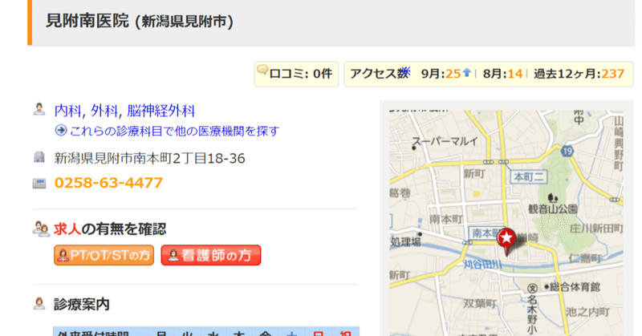Click 観音山公園 on the map

[553, 208]
